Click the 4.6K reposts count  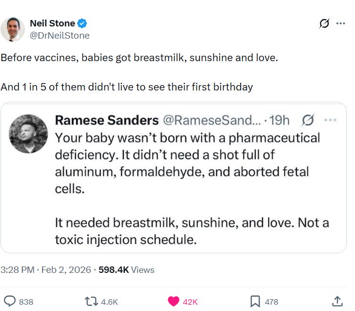click(x=109, y=302)
